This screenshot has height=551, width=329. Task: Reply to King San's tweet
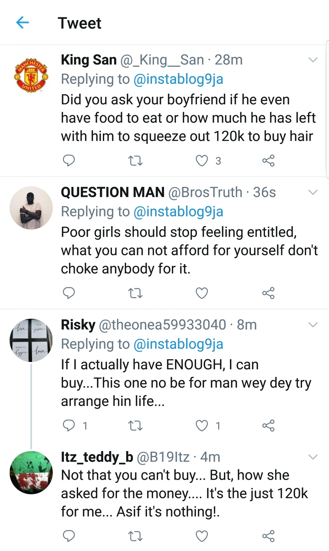tap(68, 161)
